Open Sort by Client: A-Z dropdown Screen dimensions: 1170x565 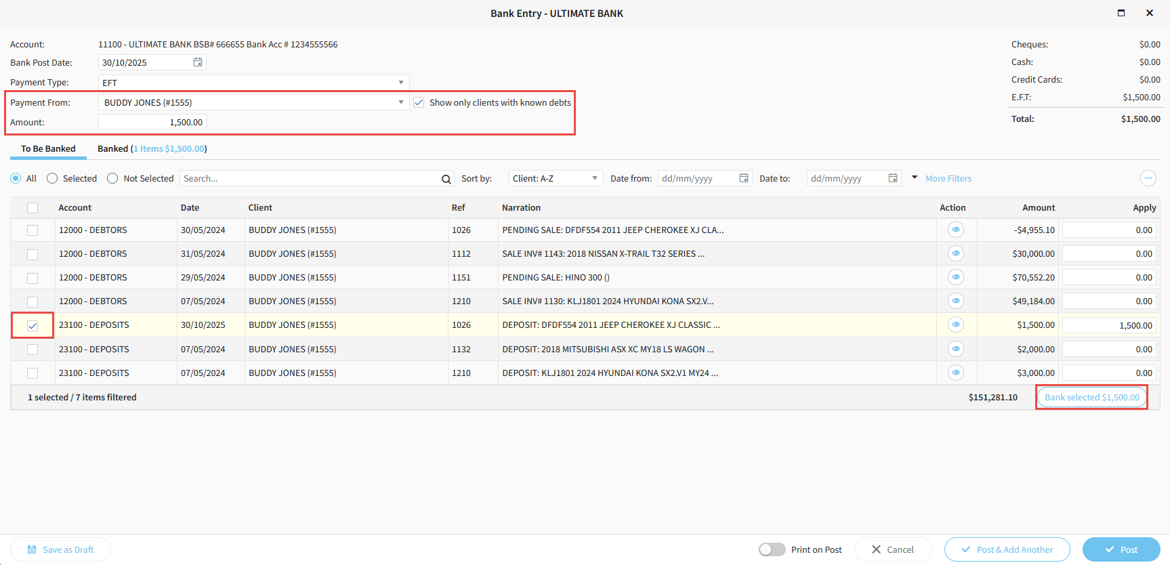[555, 178]
